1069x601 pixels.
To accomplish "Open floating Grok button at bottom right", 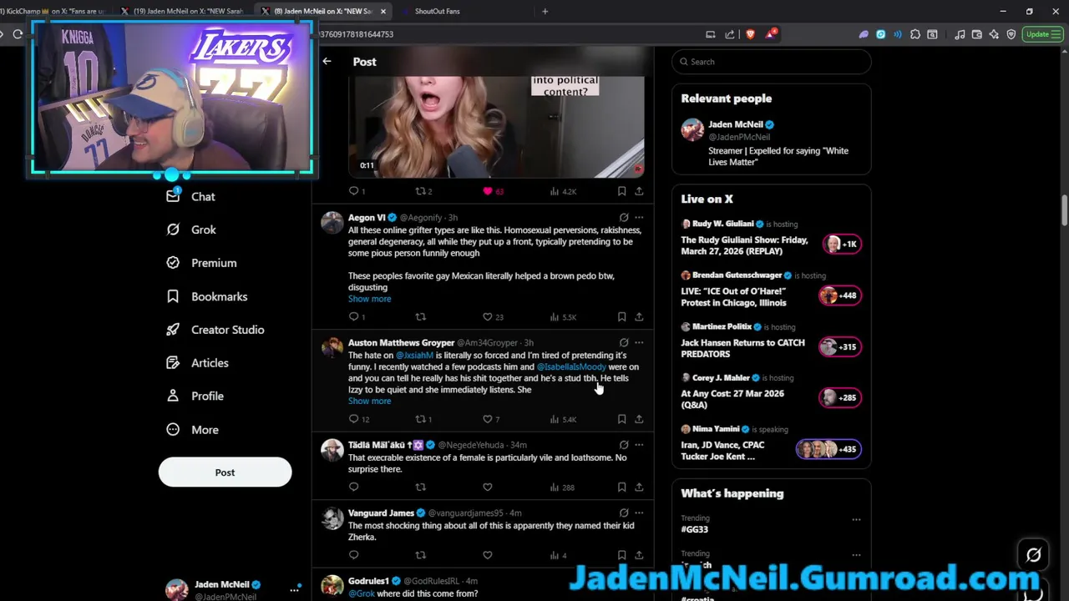I will coord(1034,555).
